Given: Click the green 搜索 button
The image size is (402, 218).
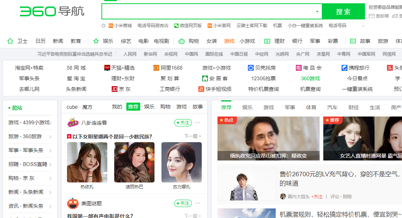Looking at the screenshot, I should 343,12.
